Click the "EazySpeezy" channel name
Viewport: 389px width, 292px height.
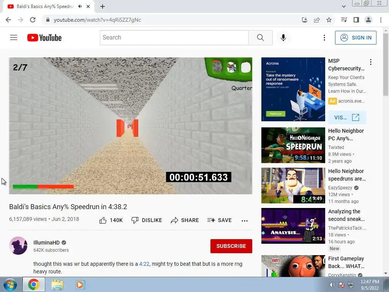pyautogui.click(x=340, y=188)
